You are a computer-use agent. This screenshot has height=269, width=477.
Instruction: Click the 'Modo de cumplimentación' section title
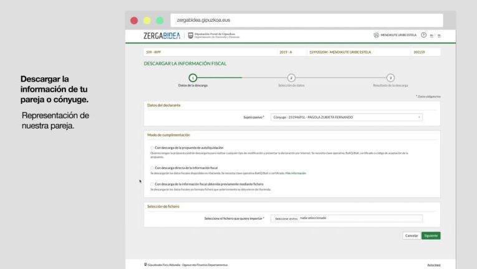click(168, 135)
